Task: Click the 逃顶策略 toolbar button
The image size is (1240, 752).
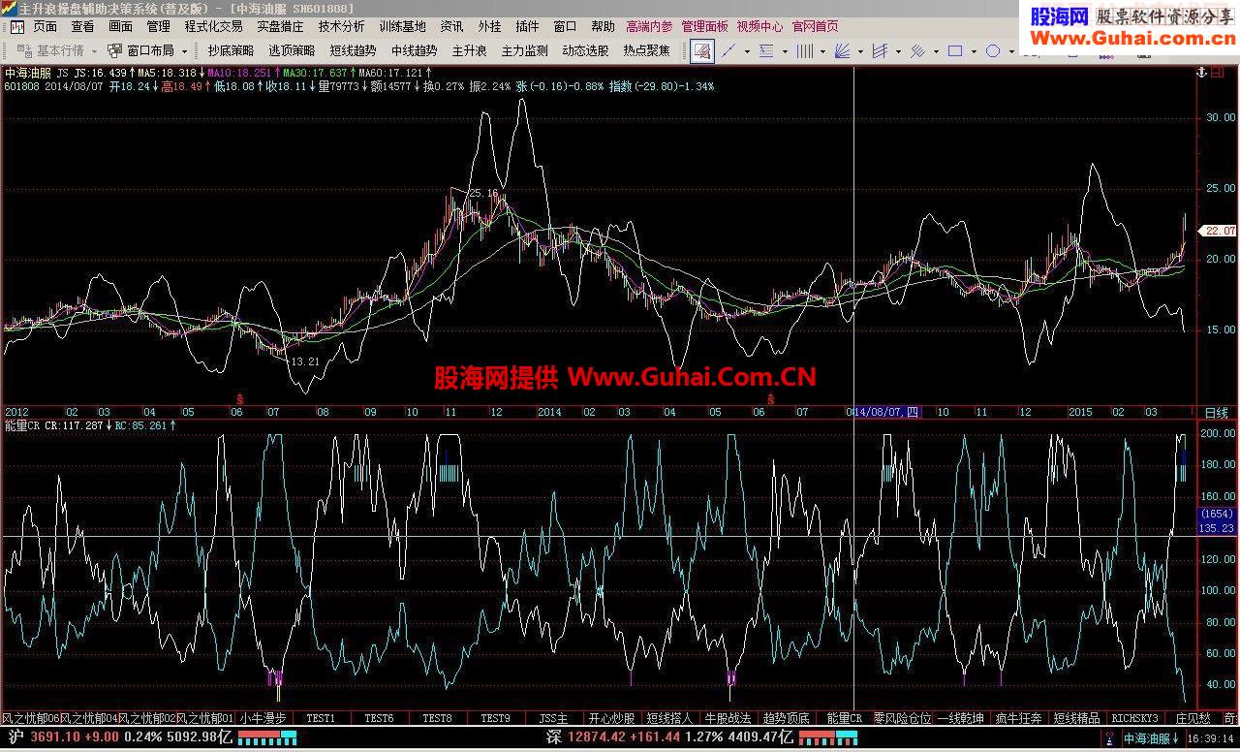Action: point(292,50)
